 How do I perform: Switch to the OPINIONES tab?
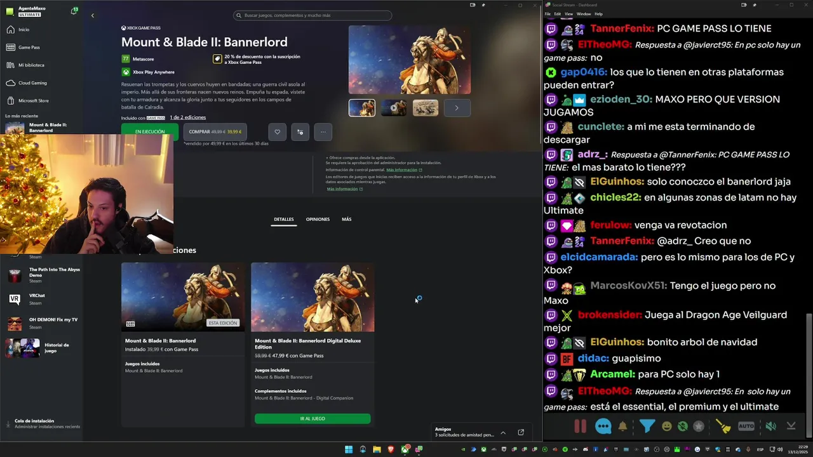pyautogui.click(x=318, y=219)
